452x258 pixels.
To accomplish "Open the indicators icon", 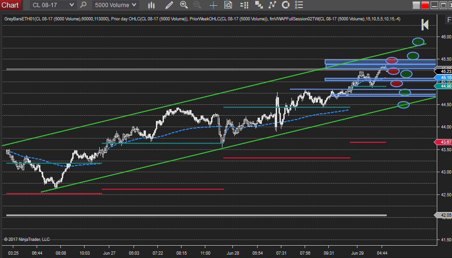I will [x=272, y=5].
